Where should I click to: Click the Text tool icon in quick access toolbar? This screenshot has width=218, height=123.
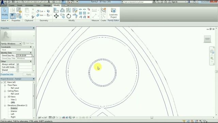(49, 2)
